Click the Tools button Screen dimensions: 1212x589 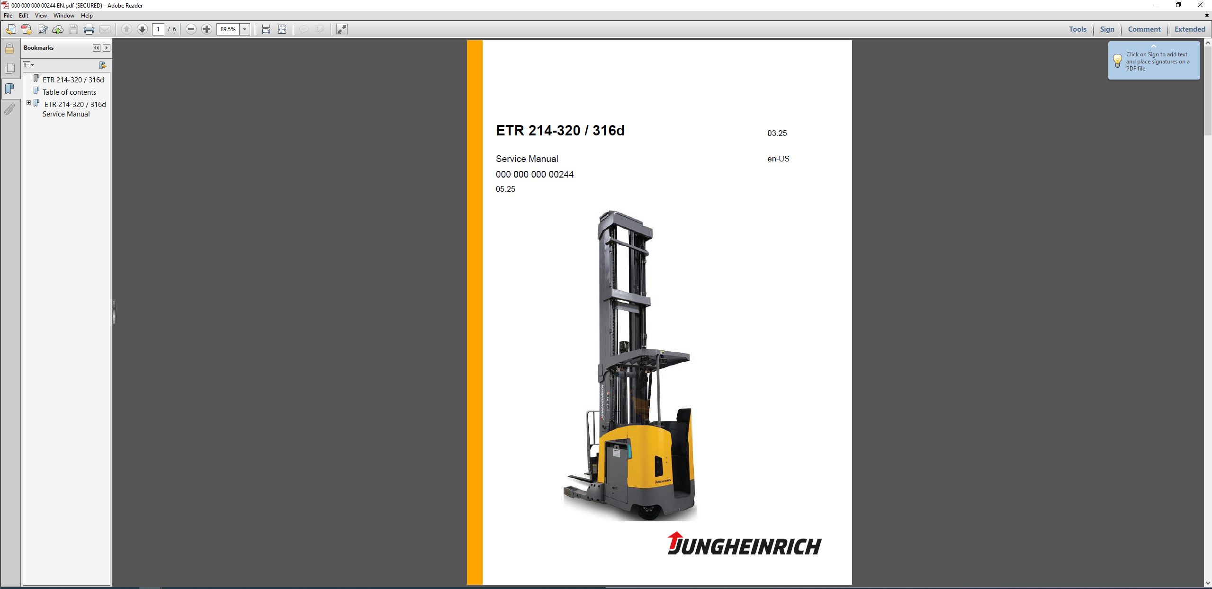[x=1077, y=29]
